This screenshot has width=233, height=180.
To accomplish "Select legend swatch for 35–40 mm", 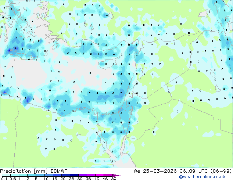I will point(91,175).
